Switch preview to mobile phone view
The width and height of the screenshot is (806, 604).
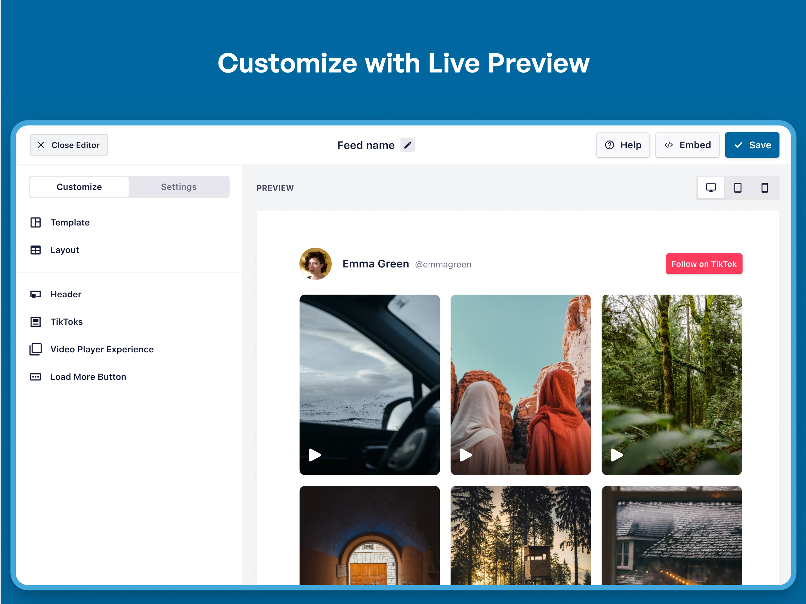point(764,188)
